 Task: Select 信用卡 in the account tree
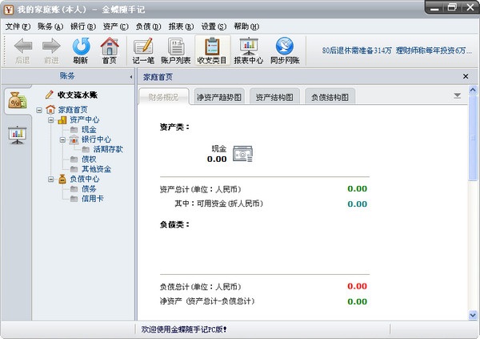(x=92, y=198)
